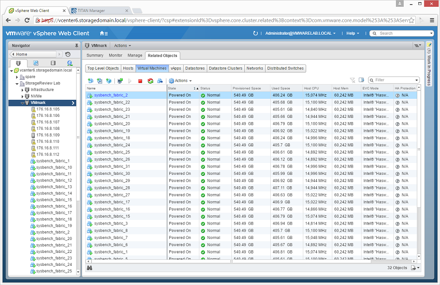Click the restart guest OS icon
The image size is (440, 285).
(151, 81)
